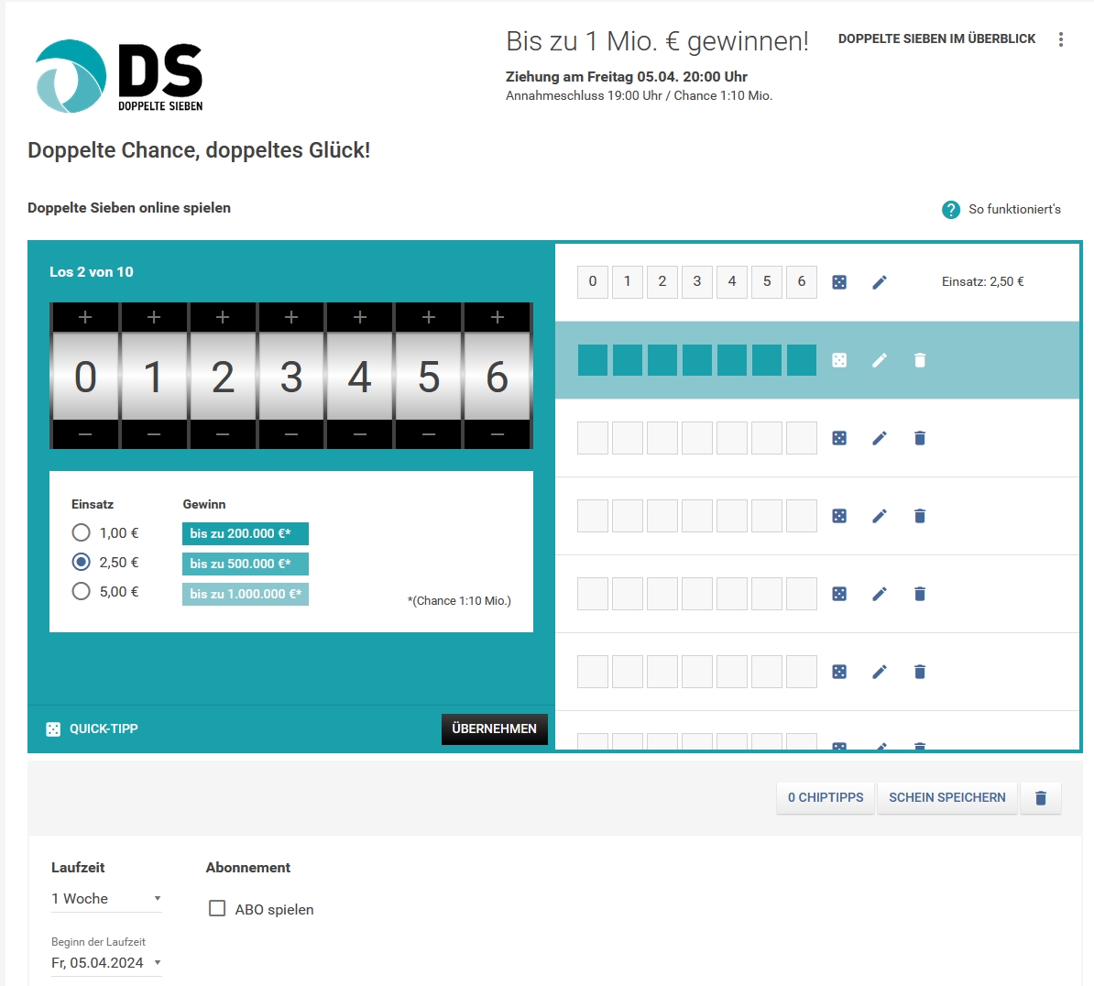The height and width of the screenshot is (986, 1094).
Task: Click the 0 CHIPTIPPS button
Action: point(826,797)
